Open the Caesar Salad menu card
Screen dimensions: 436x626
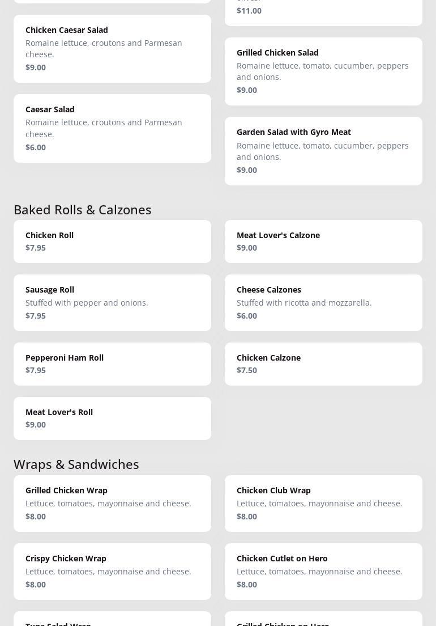(x=112, y=128)
